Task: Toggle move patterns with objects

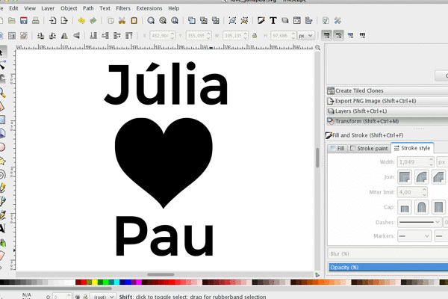Action: click(363, 36)
